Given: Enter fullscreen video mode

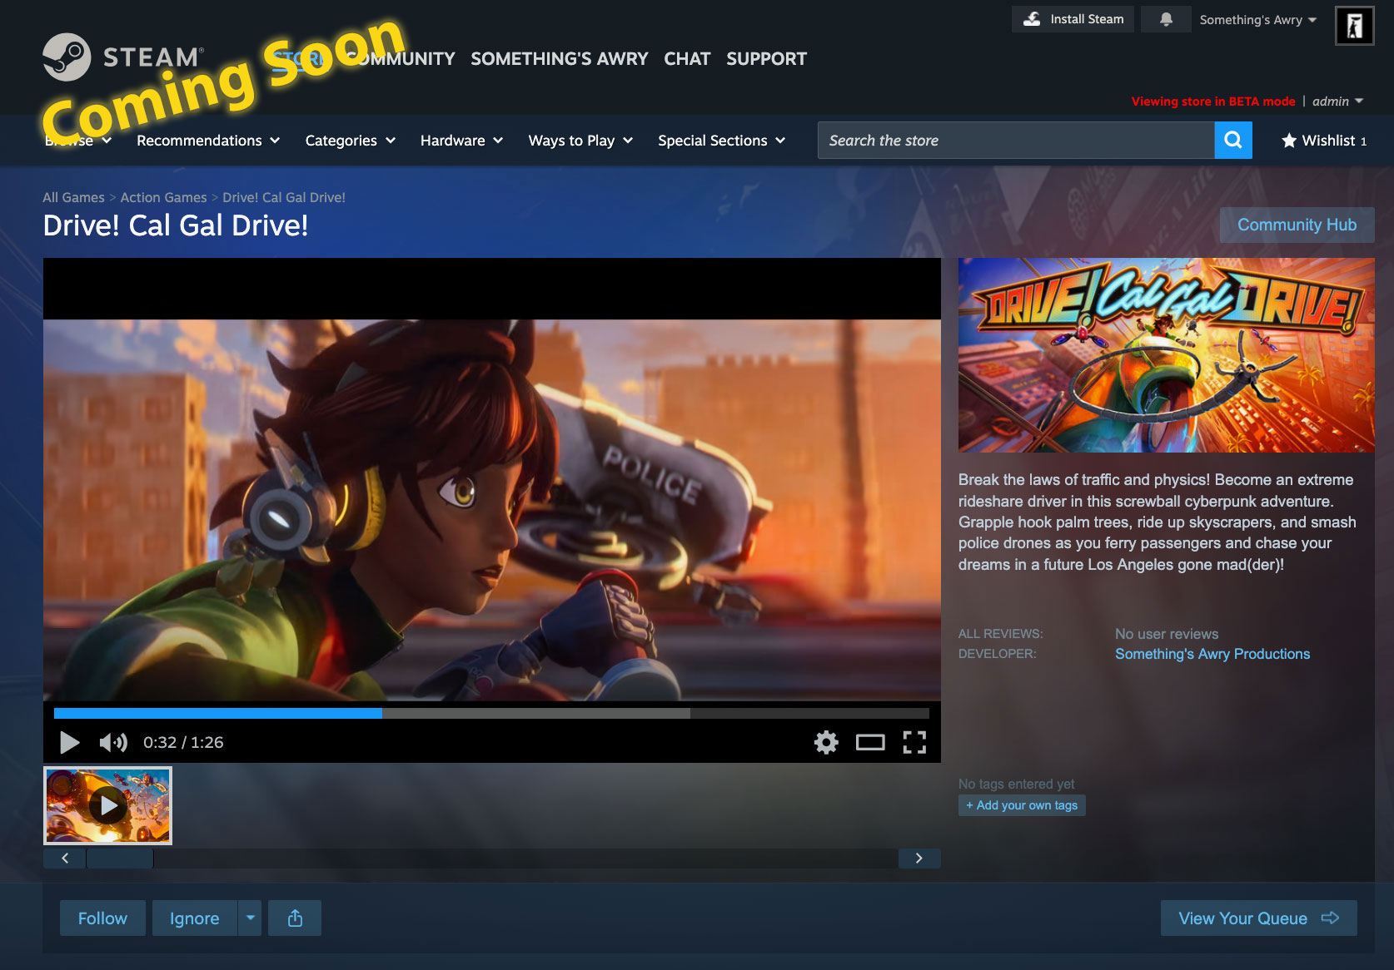Looking at the screenshot, I should point(914,742).
